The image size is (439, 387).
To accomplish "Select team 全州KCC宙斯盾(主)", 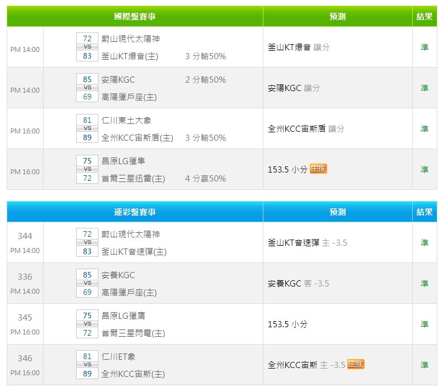I will click(138, 137).
